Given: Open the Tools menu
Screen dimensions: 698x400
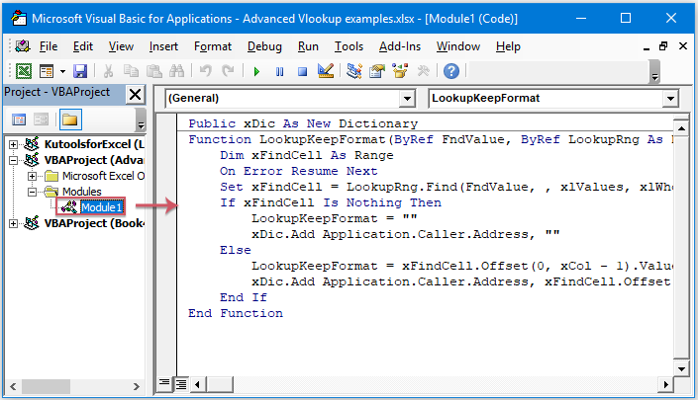Looking at the screenshot, I should point(349,46).
